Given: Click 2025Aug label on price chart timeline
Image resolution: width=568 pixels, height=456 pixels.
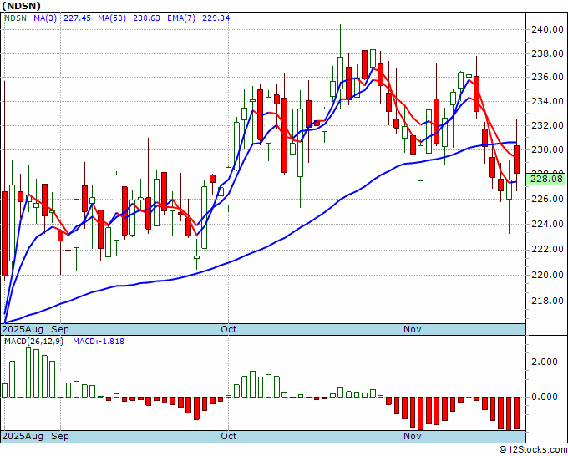Looking at the screenshot, I should [x=23, y=330].
